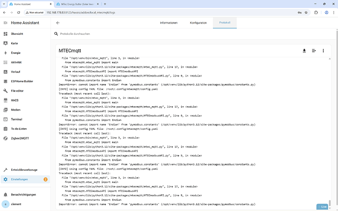Open ESPHome Builder in sidebar
Image resolution: width=338 pixels, height=211 pixels.
pyautogui.click(x=25, y=81)
